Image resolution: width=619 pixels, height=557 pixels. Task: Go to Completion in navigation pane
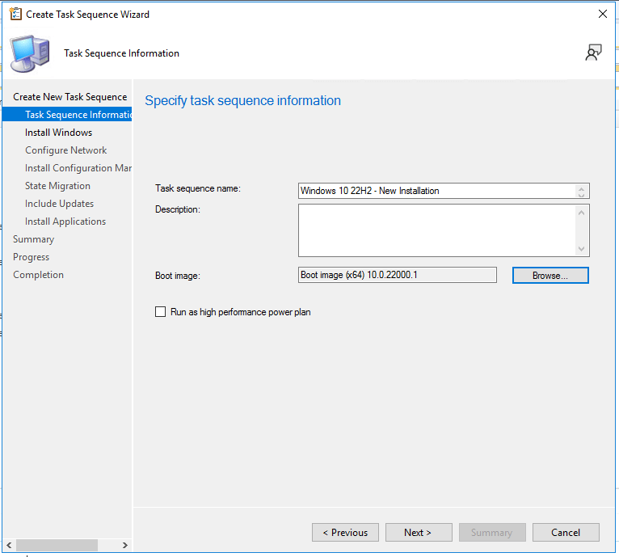(38, 275)
